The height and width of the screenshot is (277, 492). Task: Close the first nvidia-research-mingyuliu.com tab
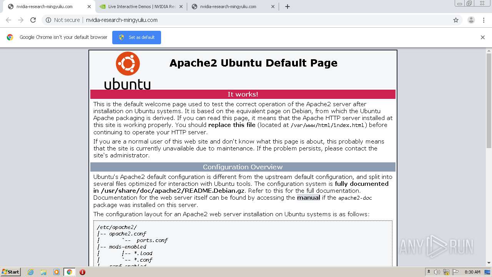coord(89,7)
